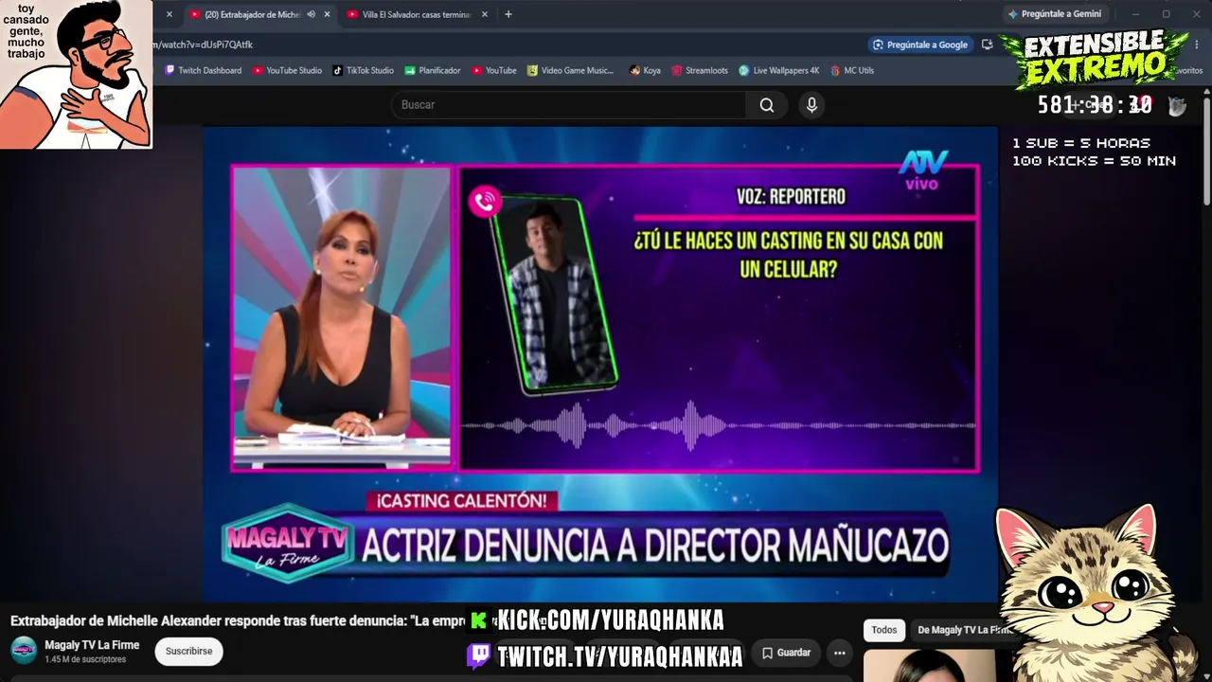Open the MC Utils bookmark
The height and width of the screenshot is (682, 1212).
coord(852,70)
